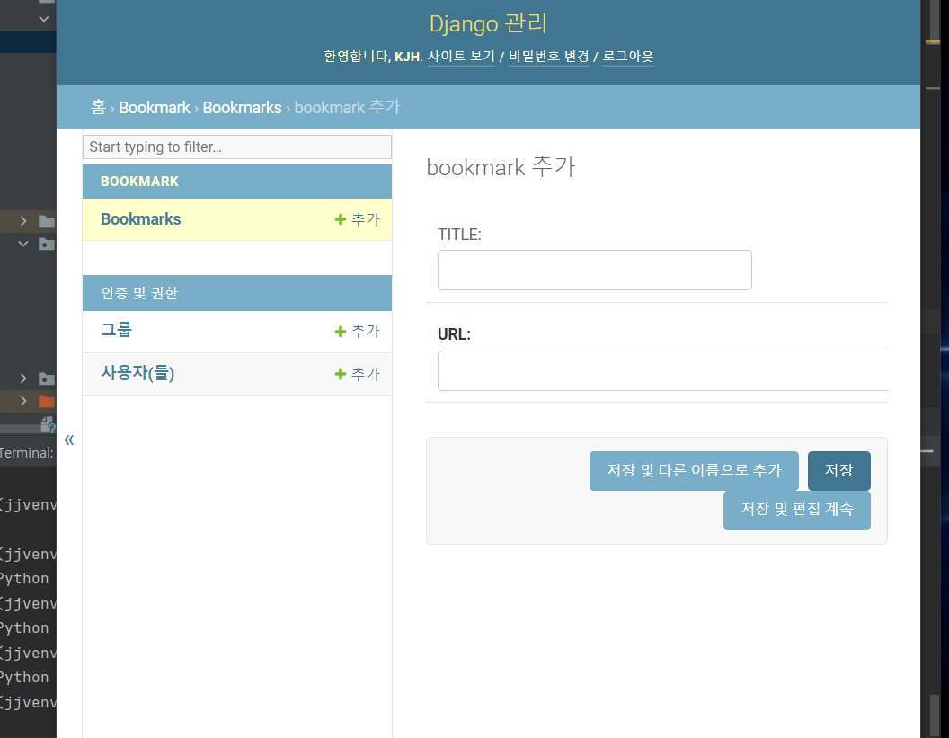
Task: Click the 인증 및 권한 section header
Action: tap(139, 293)
